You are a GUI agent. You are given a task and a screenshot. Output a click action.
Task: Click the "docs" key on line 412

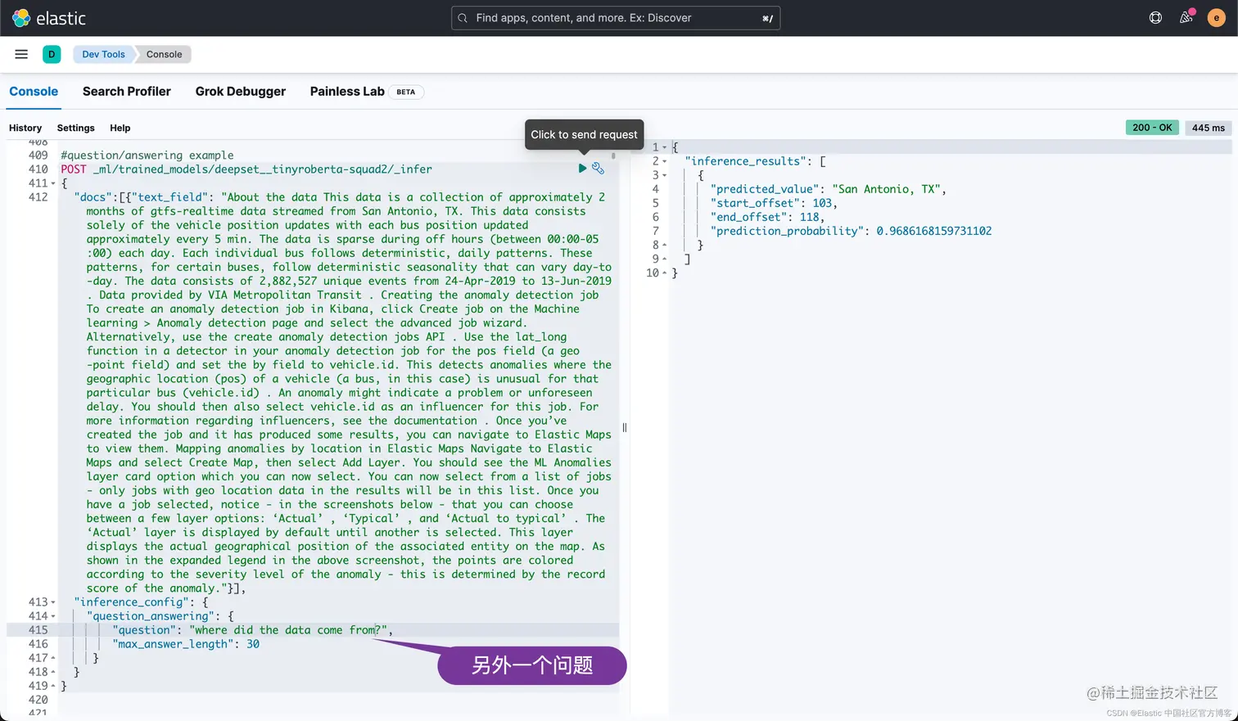[93, 197]
